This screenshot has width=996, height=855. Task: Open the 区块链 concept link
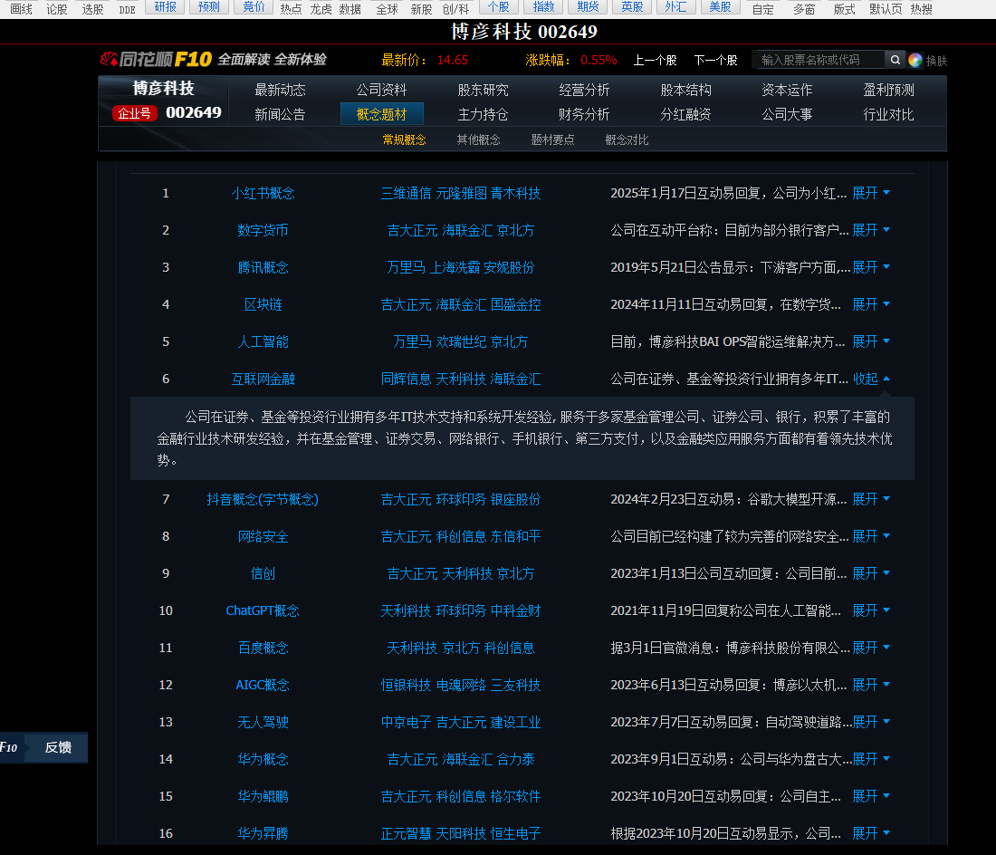click(x=263, y=304)
